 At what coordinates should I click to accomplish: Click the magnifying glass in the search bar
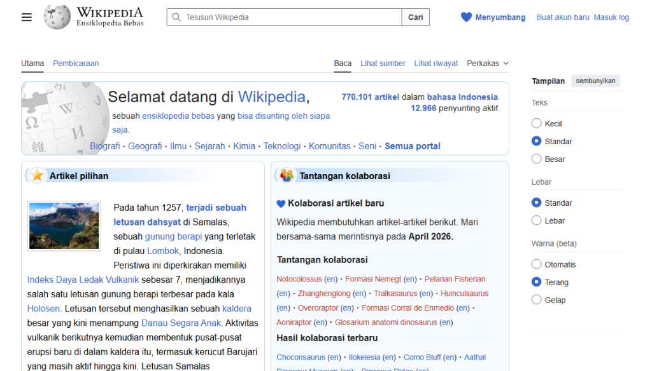(176, 17)
